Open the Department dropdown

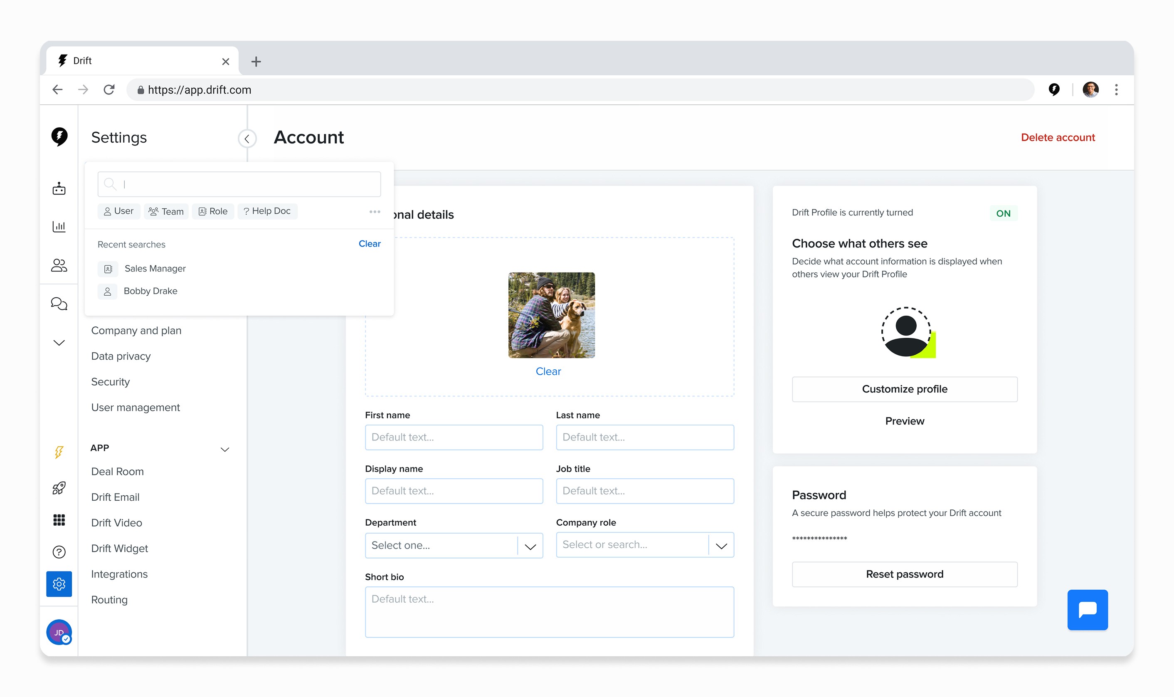point(454,545)
